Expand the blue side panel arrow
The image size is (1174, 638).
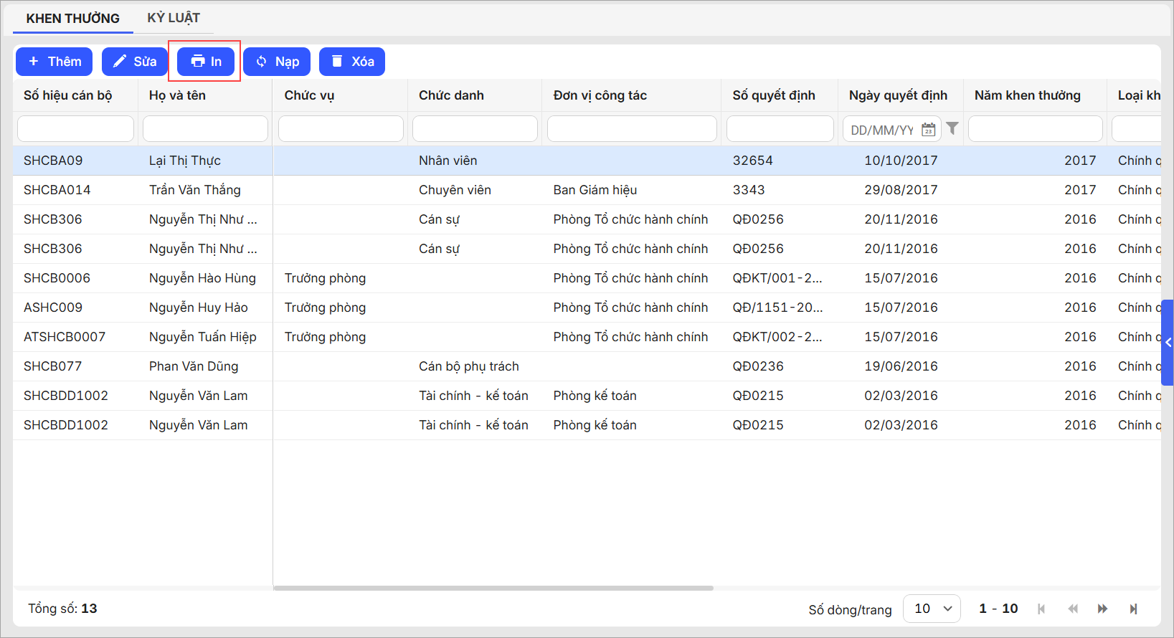click(1168, 343)
